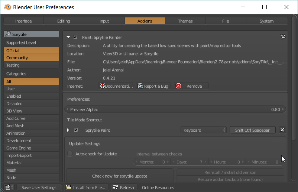Click the area split corner widget
Viewport: 298px width, 192px height.
pos(295,16)
